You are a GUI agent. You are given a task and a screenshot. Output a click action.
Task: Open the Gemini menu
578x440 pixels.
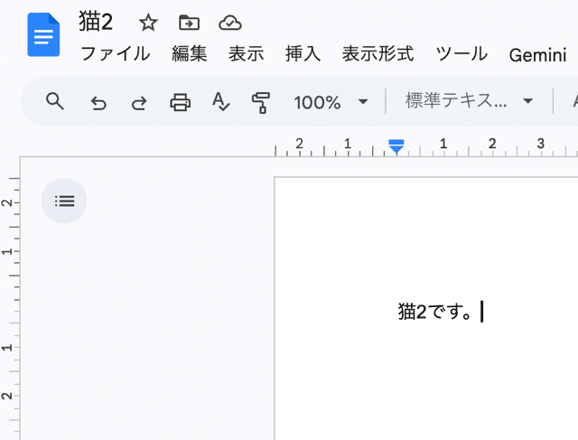tap(538, 55)
